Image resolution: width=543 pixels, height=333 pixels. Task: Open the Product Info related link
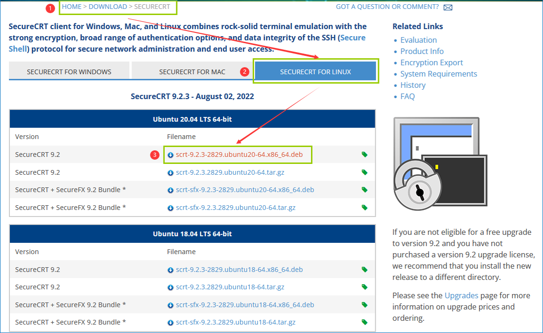(422, 51)
